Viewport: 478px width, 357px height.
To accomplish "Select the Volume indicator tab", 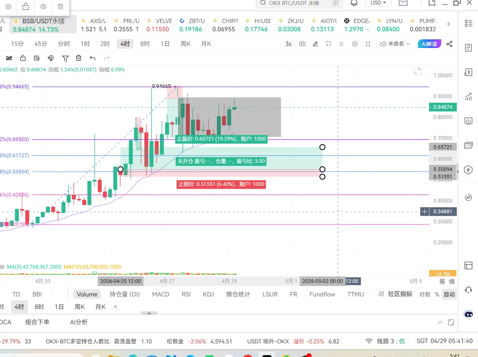I will [87, 294].
